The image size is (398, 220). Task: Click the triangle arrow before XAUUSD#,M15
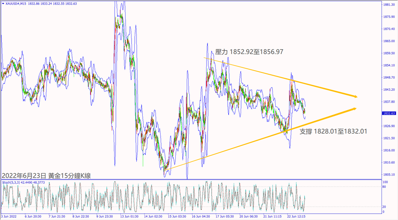pyautogui.click(x=2, y=3)
